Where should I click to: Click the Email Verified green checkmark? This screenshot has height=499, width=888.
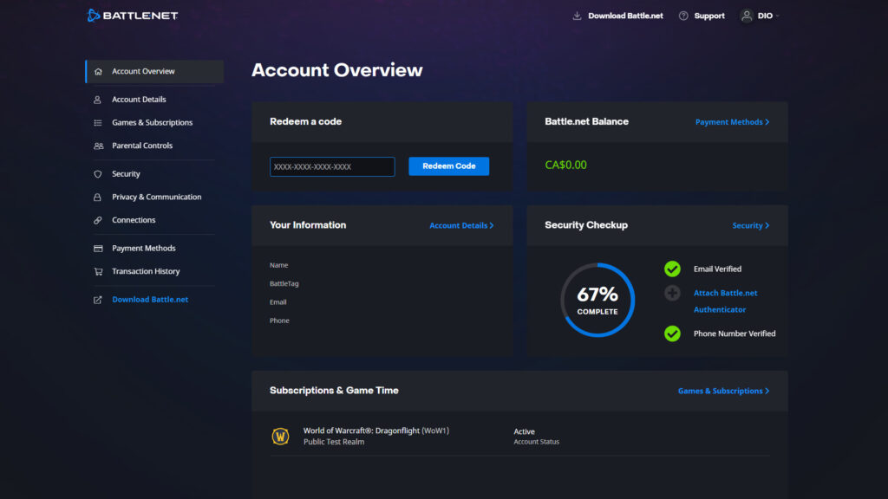pos(672,269)
